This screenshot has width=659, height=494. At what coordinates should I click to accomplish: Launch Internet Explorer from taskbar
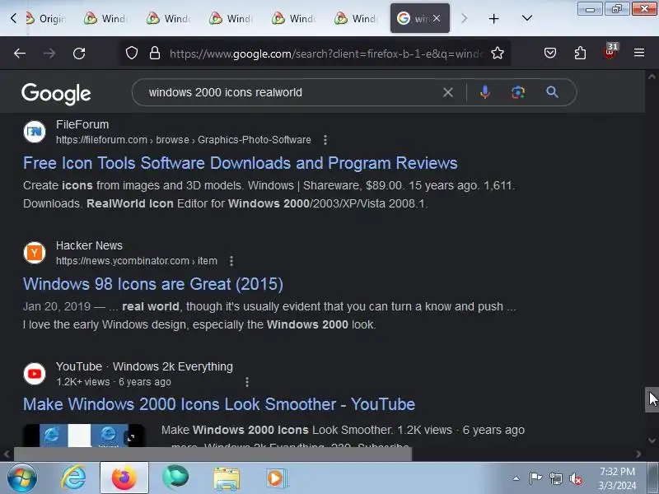tap(73, 478)
